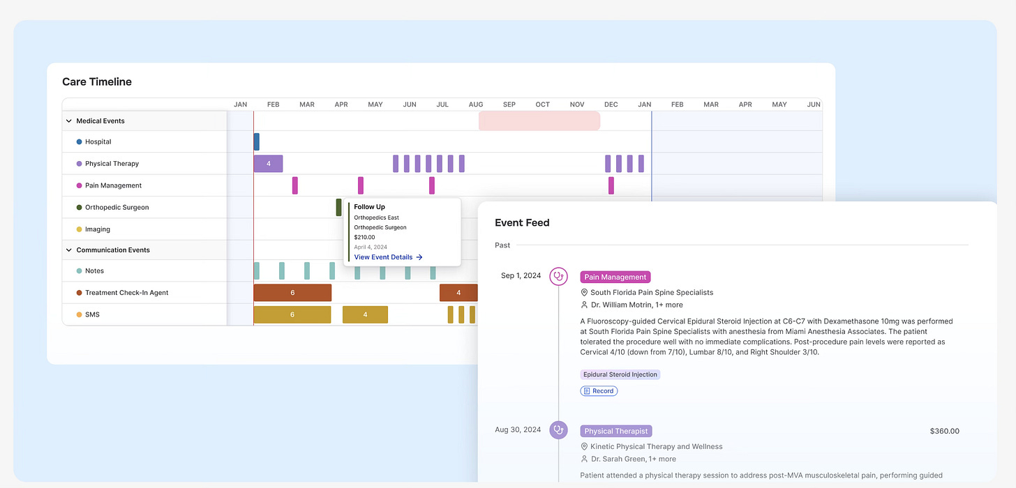
Task: Click the person icon beside Dr. William Motrin
Action: pyautogui.click(x=584, y=305)
